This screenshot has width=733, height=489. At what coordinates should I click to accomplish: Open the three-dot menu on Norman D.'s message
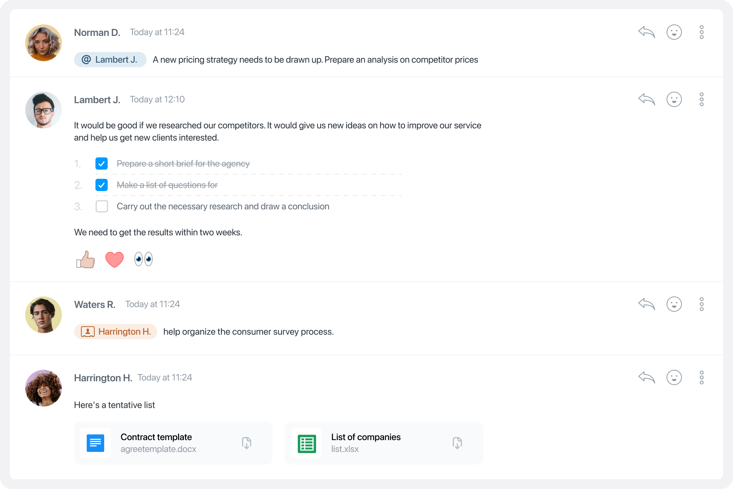[x=702, y=32]
